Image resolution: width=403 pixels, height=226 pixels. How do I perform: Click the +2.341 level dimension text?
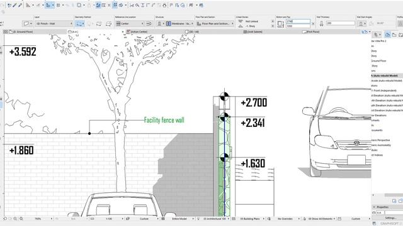coord(253,123)
